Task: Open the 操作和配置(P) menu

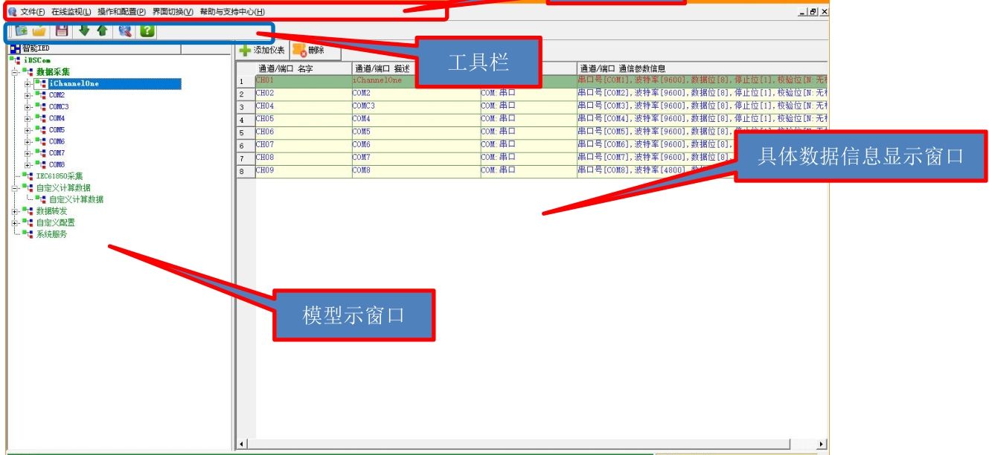Action: click(x=121, y=12)
